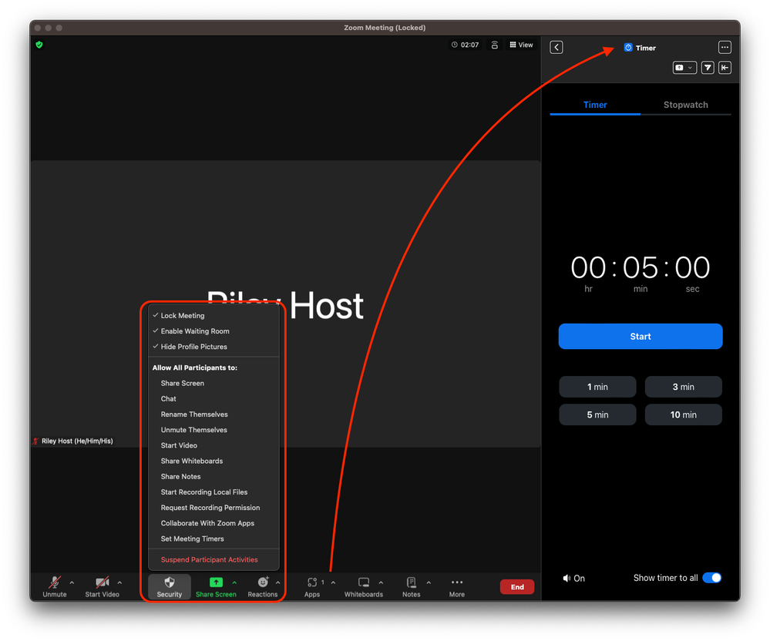
Task: Choose the 10 min preset
Action: pyautogui.click(x=683, y=414)
